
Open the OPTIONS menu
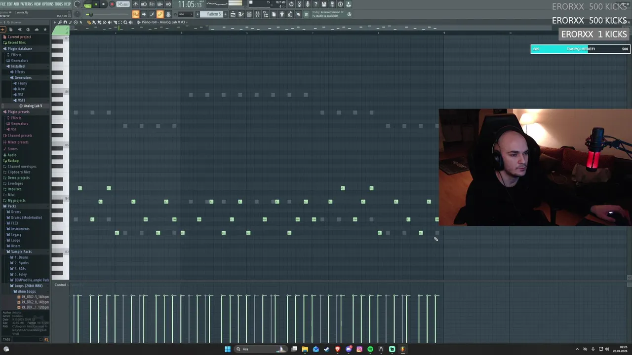click(x=48, y=4)
